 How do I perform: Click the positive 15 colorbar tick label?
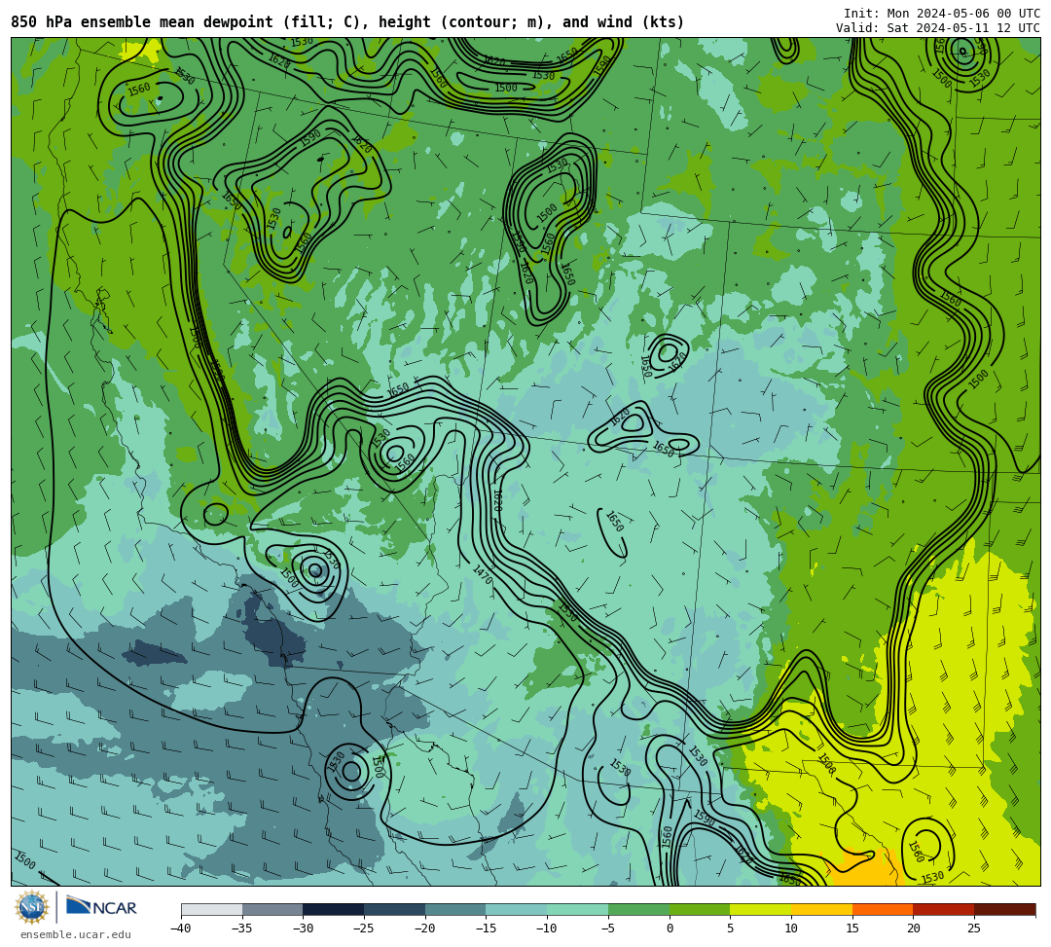852,929
